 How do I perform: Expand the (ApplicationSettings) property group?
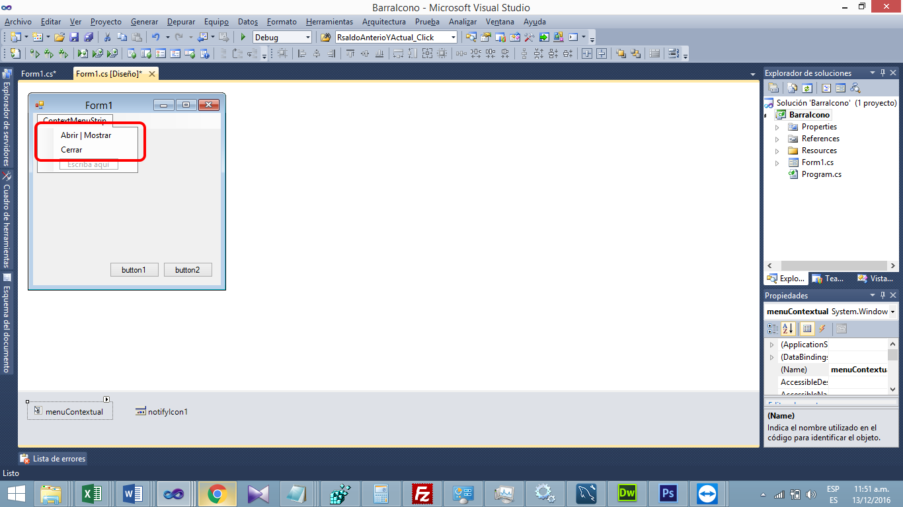(771, 345)
